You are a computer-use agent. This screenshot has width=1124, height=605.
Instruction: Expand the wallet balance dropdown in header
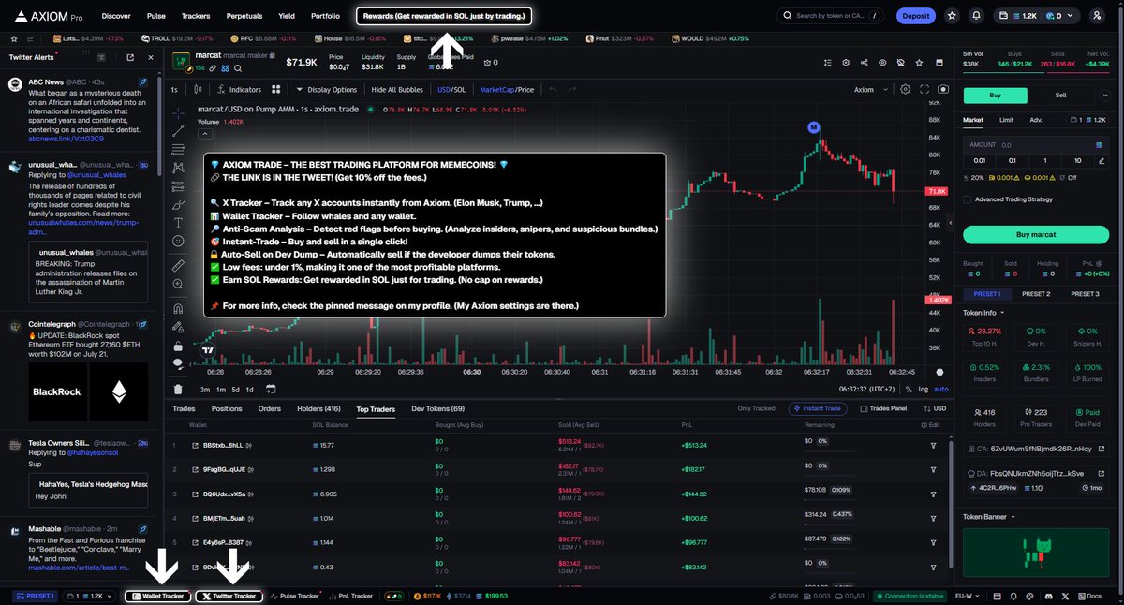click(x=1070, y=16)
